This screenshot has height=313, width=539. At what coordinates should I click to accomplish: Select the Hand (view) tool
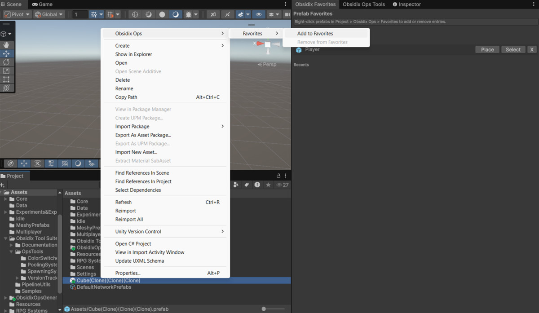(6, 45)
